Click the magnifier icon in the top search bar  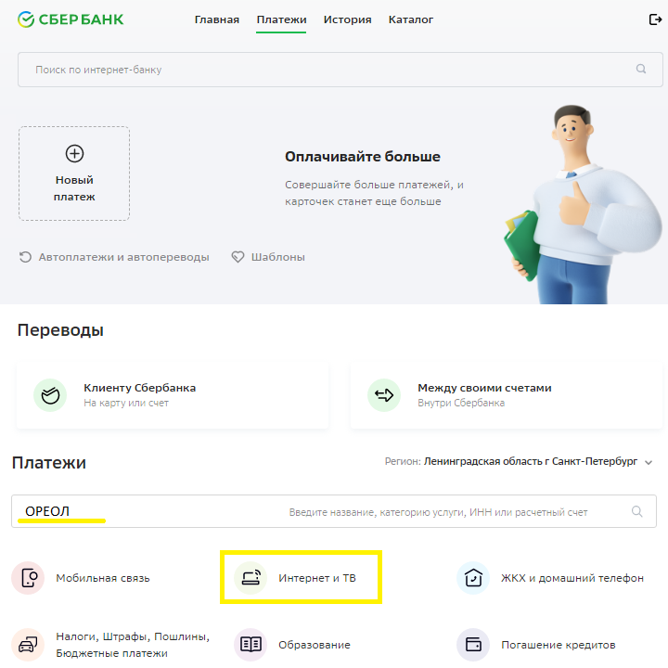(641, 69)
